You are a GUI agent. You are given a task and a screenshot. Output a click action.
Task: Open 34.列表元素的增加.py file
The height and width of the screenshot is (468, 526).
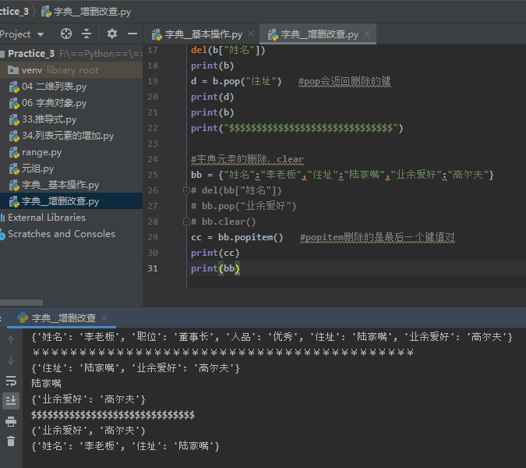(68, 136)
